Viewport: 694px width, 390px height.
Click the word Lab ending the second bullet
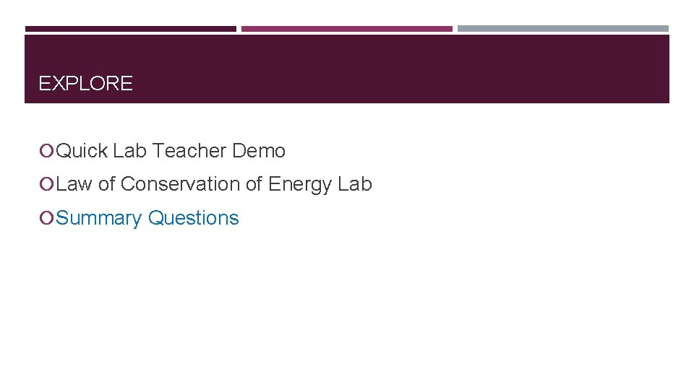tap(354, 184)
